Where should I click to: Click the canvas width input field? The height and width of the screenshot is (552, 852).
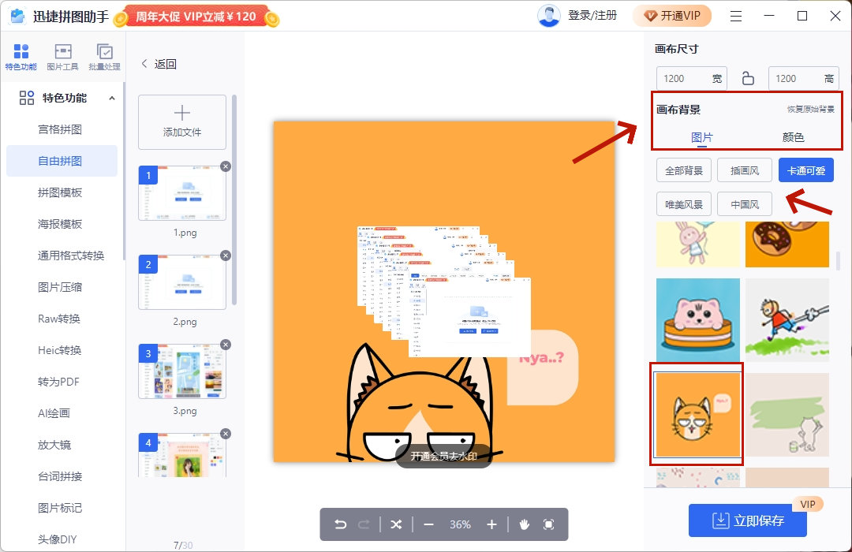685,78
